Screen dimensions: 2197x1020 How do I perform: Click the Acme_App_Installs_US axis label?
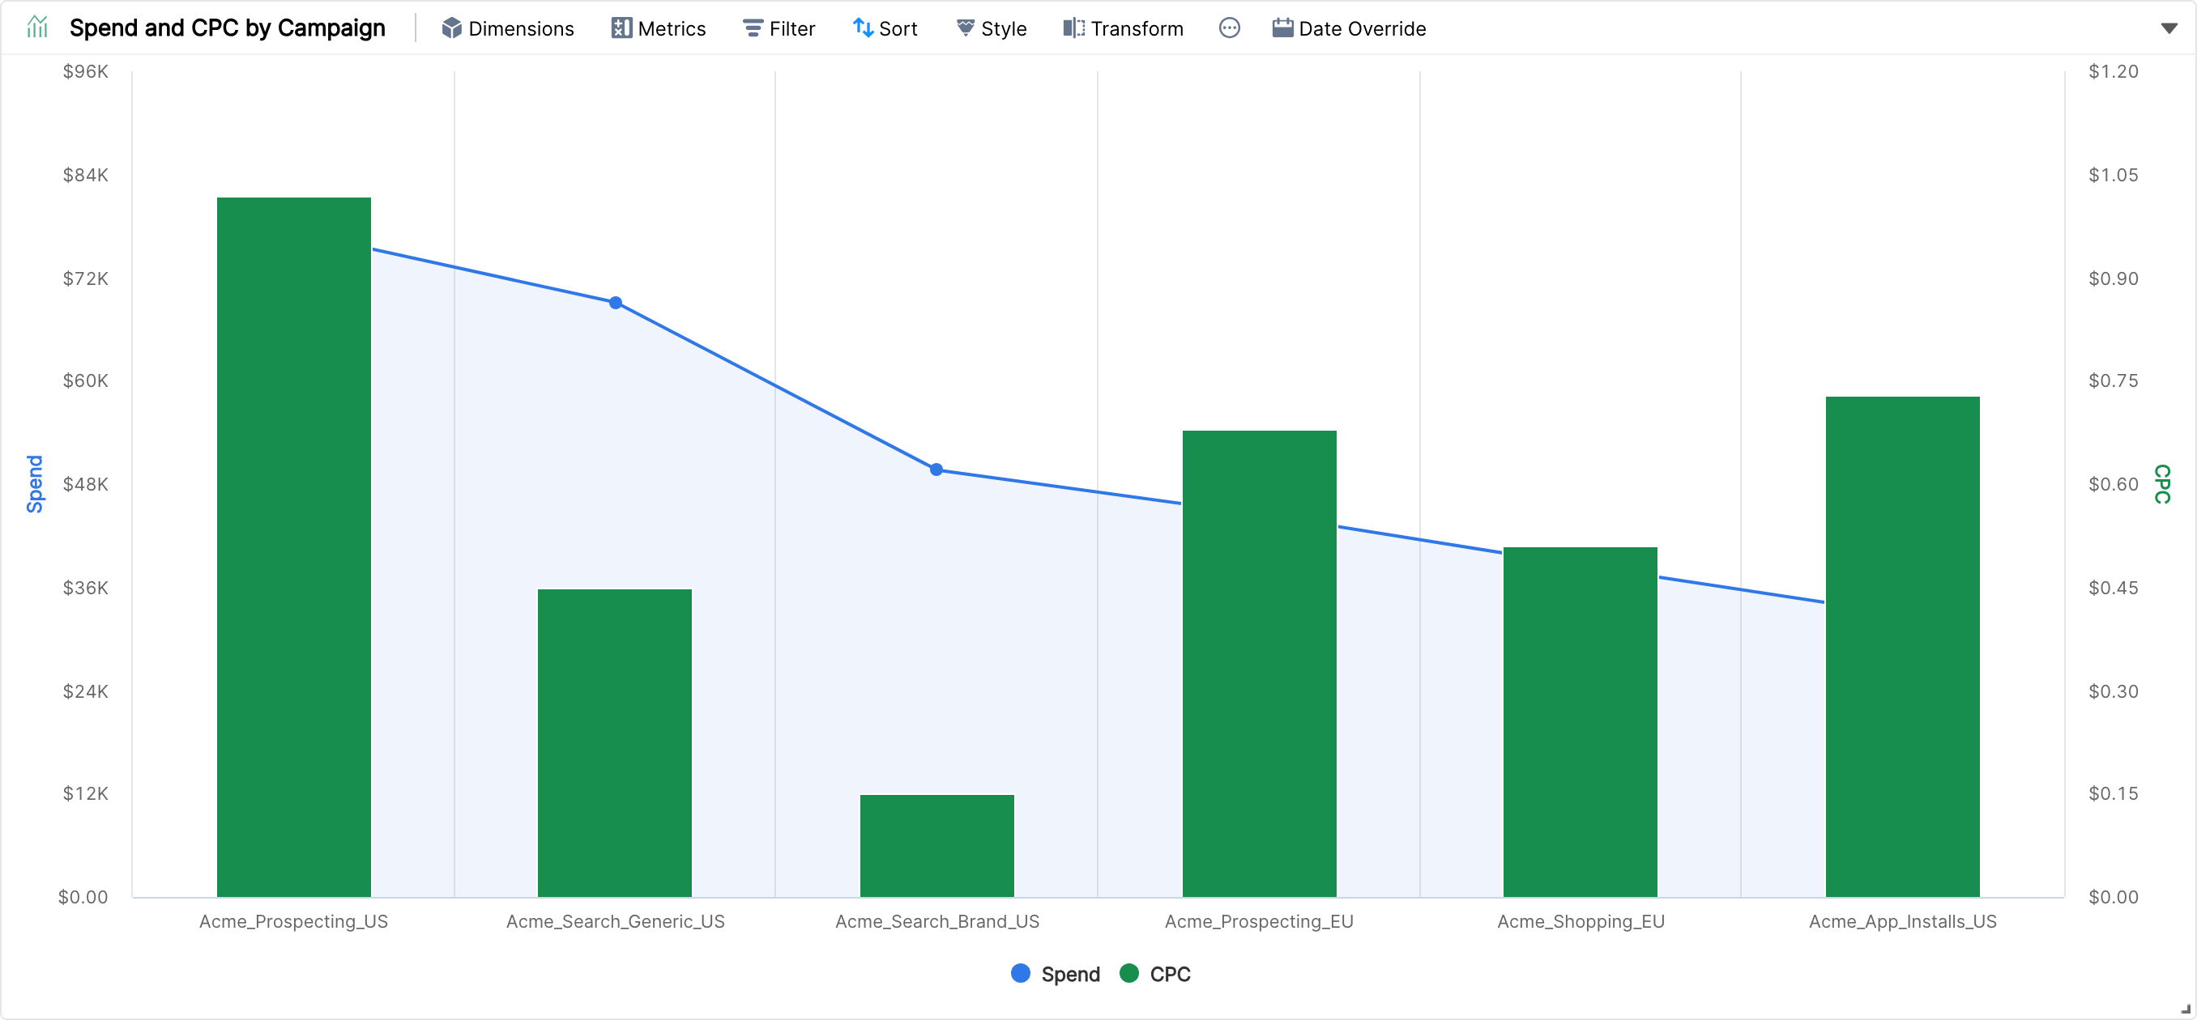point(1902,921)
